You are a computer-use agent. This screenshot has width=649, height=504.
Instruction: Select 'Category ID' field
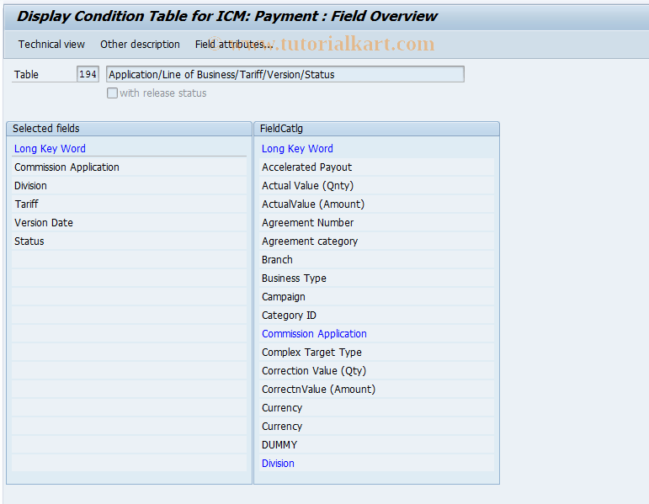click(x=377, y=316)
